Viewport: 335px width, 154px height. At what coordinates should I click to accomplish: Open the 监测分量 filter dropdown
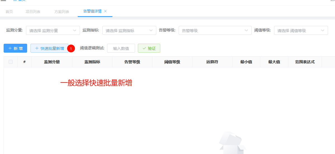tap(53, 30)
